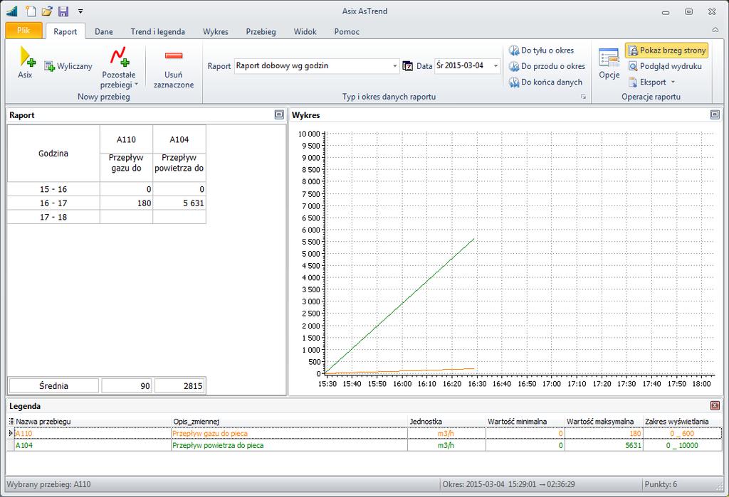Select the A110 report column header
This screenshot has height=497, width=729.
click(126, 139)
